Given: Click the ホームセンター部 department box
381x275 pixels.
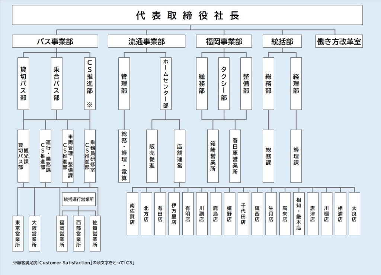Looking at the screenshot, I should 166,84.
